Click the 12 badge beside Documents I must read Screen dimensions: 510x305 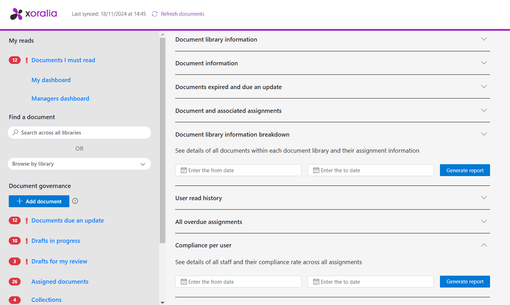[x=15, y=60]
